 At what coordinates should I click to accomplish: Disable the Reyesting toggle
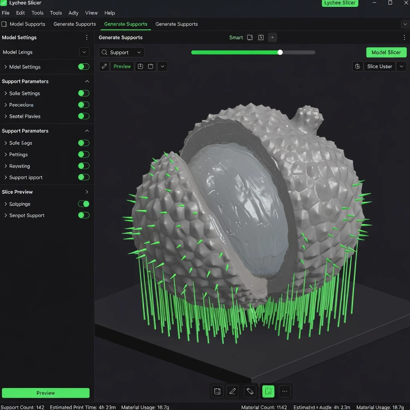(83, 166)
